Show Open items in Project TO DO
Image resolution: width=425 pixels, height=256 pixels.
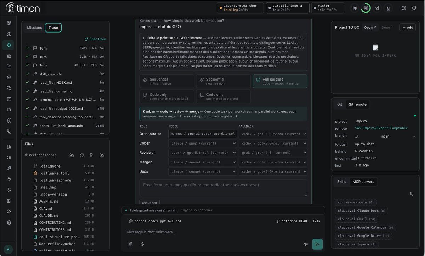370,27
